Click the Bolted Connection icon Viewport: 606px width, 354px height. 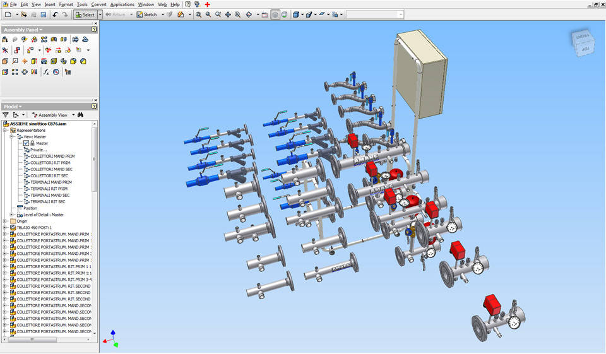coord(75,39)
